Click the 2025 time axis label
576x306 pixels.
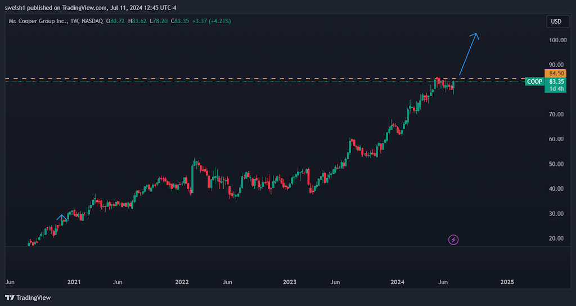[x=507, y=282]
